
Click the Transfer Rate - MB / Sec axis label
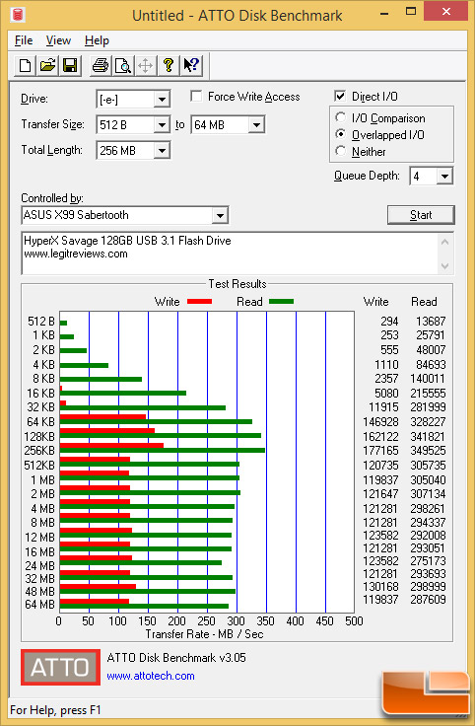pos(204,634)
